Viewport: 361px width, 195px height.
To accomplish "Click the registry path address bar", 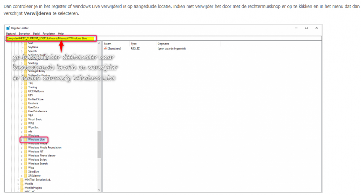I will (164, 38).
